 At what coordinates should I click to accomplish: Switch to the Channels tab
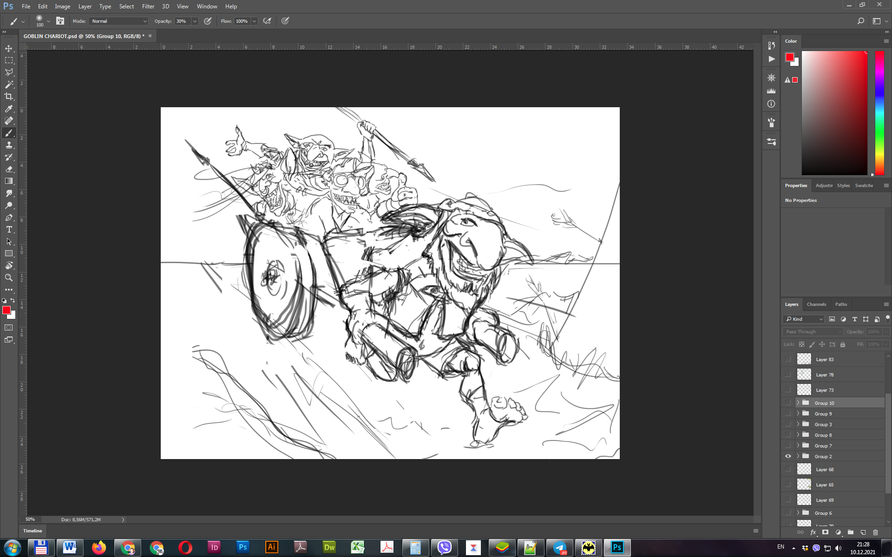click(x=816, y=304)
